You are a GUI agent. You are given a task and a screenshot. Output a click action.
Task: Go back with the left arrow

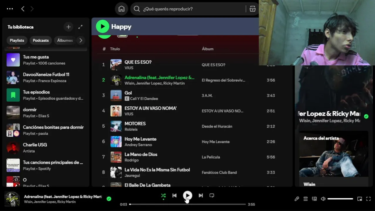tap(23, 9)
